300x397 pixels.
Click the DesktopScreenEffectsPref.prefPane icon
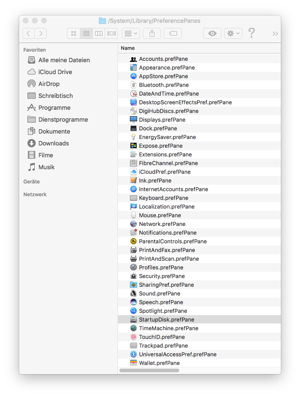pyautogui.click(x=134, y=102)
